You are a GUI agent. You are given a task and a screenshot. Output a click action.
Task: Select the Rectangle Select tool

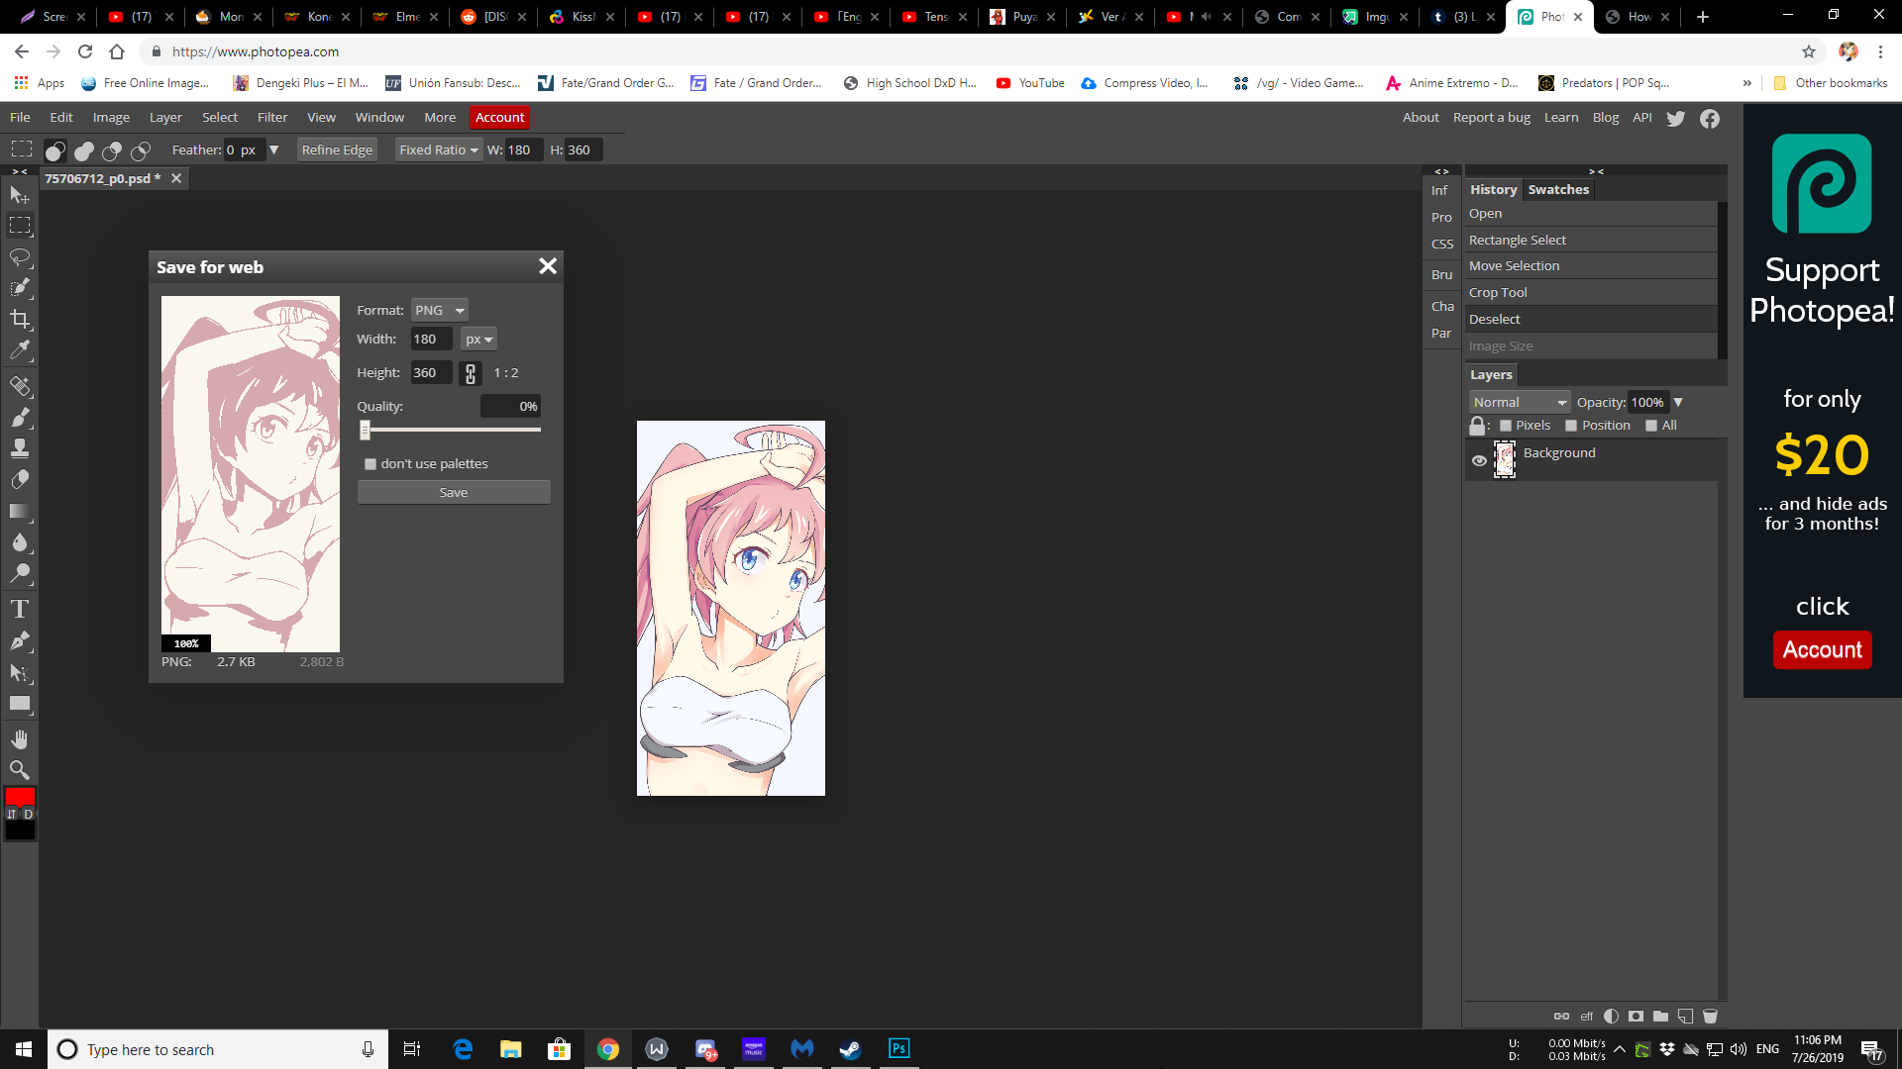click(20, 226)
